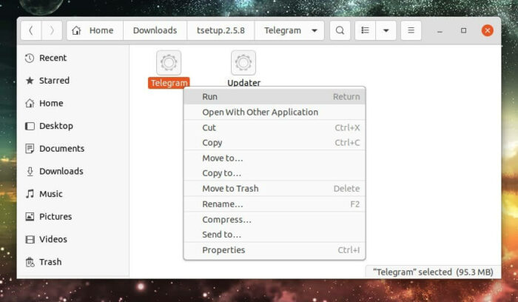This screenshot has height=302, width=518.
Task: Click the "Telegram" selected status text
Action: coord(433,272)
